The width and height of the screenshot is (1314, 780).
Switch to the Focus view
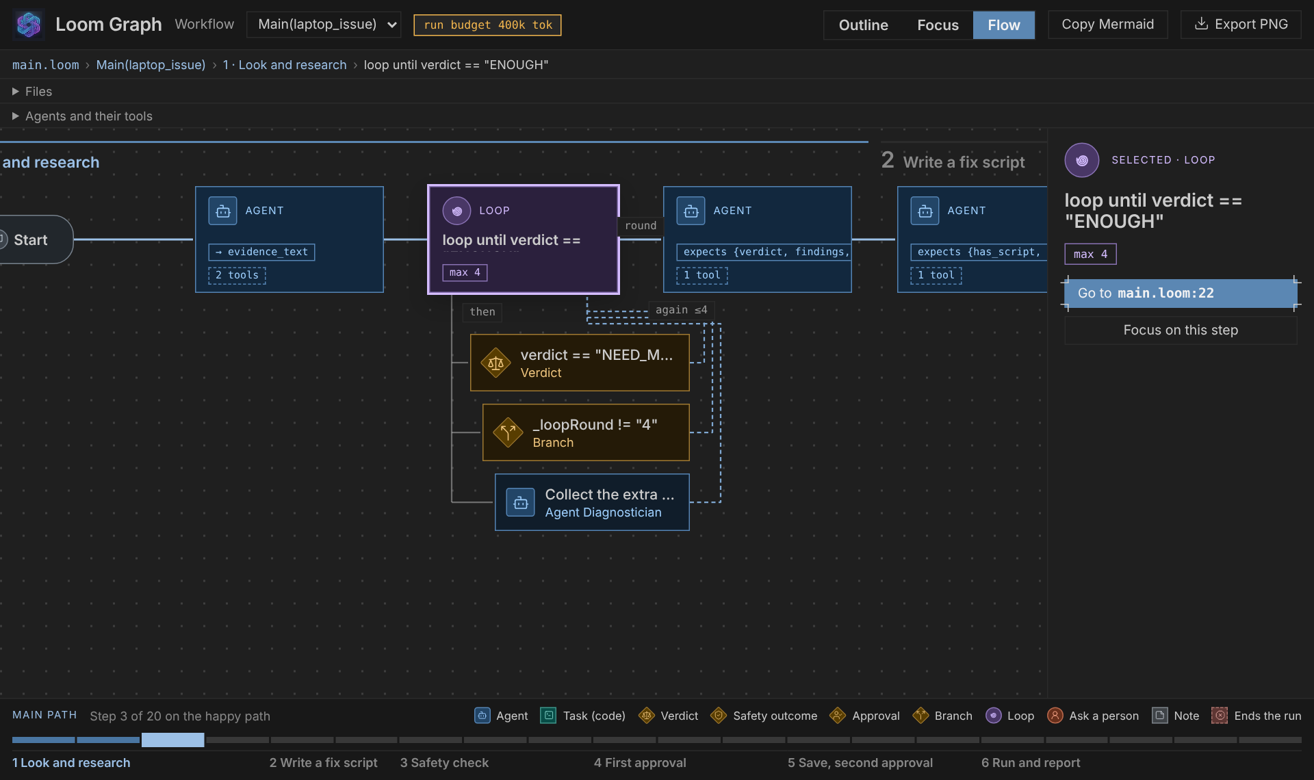point(938,25)
